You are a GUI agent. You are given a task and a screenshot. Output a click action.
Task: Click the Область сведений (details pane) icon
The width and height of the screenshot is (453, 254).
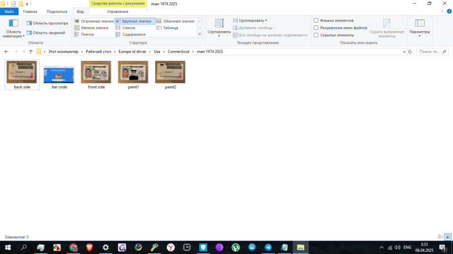tap(29, 33)
